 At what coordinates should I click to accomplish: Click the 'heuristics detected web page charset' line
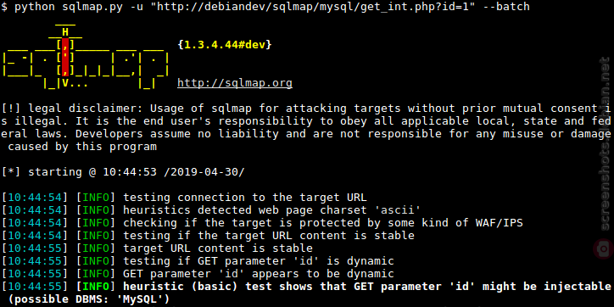coord(211,210)
